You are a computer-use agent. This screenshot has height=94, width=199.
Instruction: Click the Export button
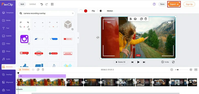click(174, 4)
